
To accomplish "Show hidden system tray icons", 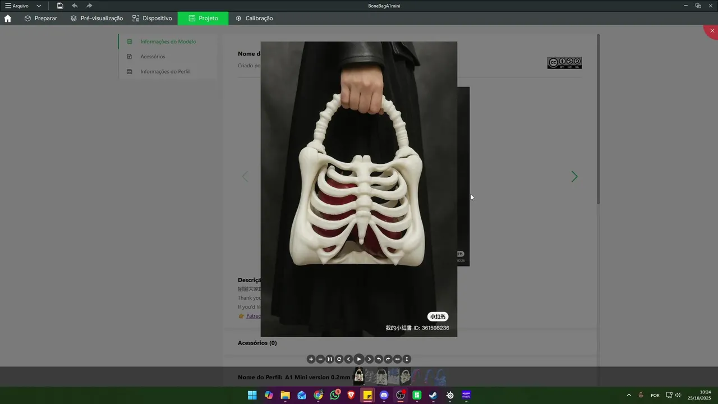I will [x=628, y=395].
